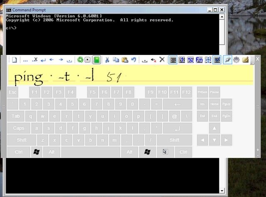Toggle the numeric keypad layout icon
Viewport: 266px width, 197px height.
(x=182, y=60)
